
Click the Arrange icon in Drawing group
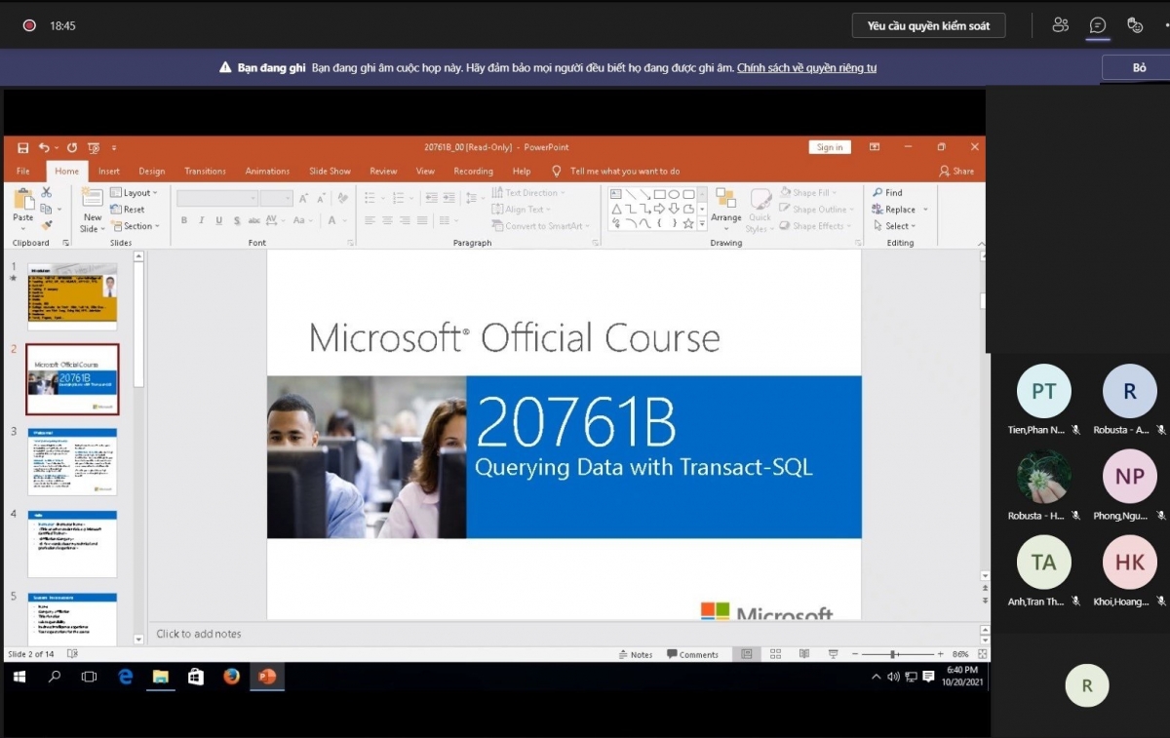pos(726,198)
